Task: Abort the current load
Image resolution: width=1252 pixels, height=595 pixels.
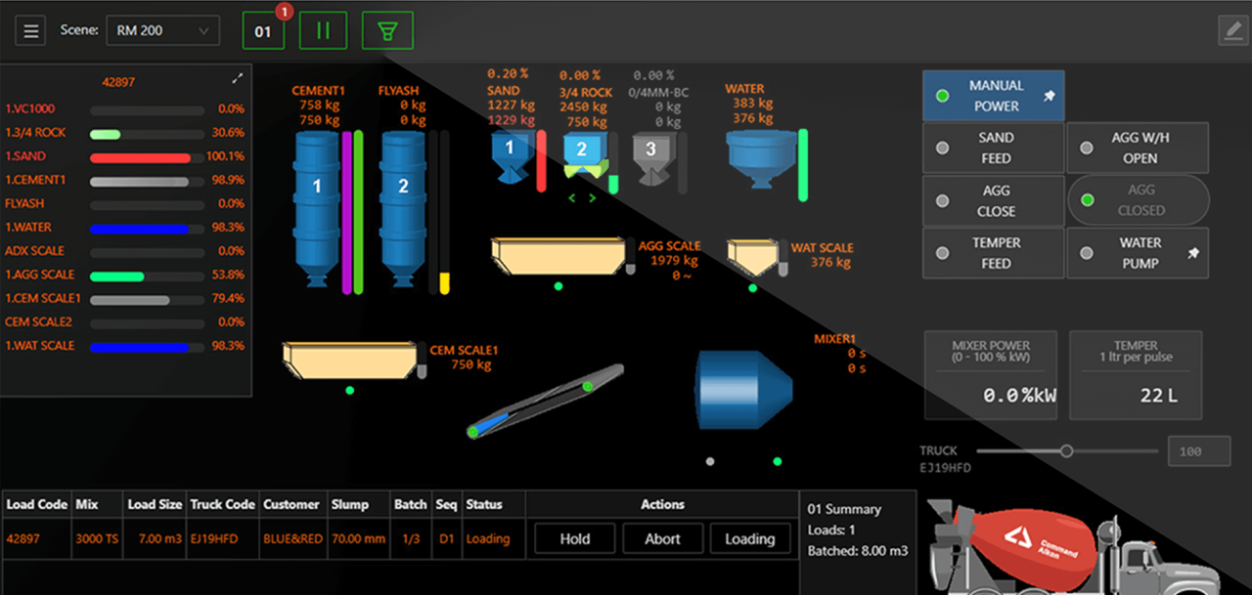Action: [x=662, y=538]
